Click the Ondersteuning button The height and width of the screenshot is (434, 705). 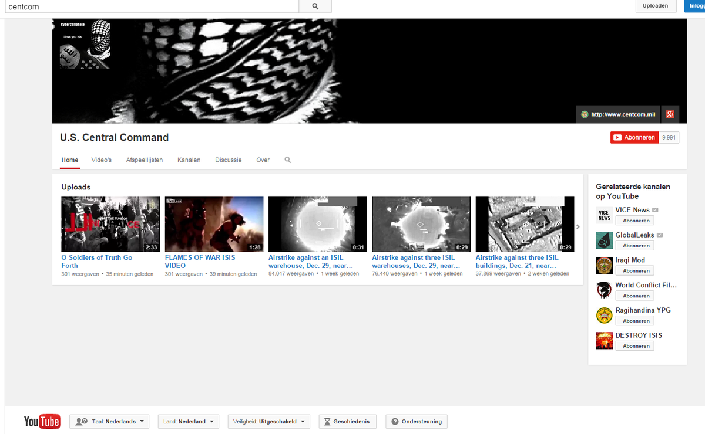[417, 421]
